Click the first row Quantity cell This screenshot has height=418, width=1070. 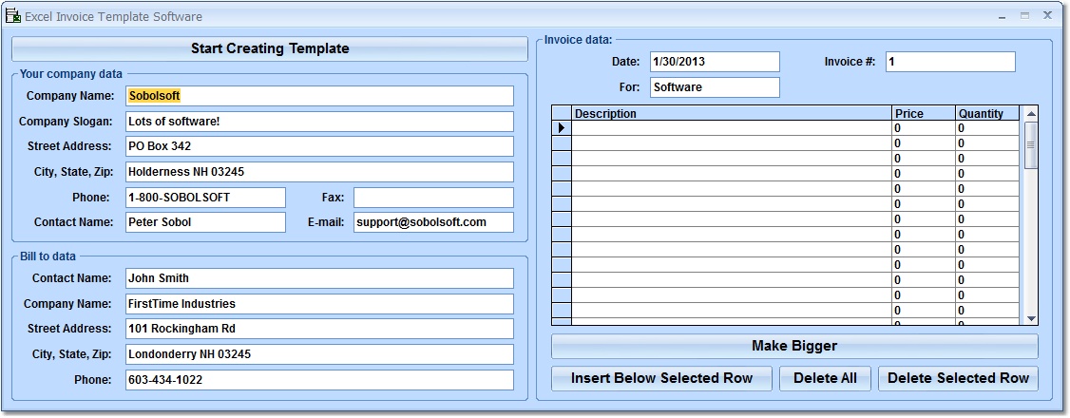coord(986,128)
